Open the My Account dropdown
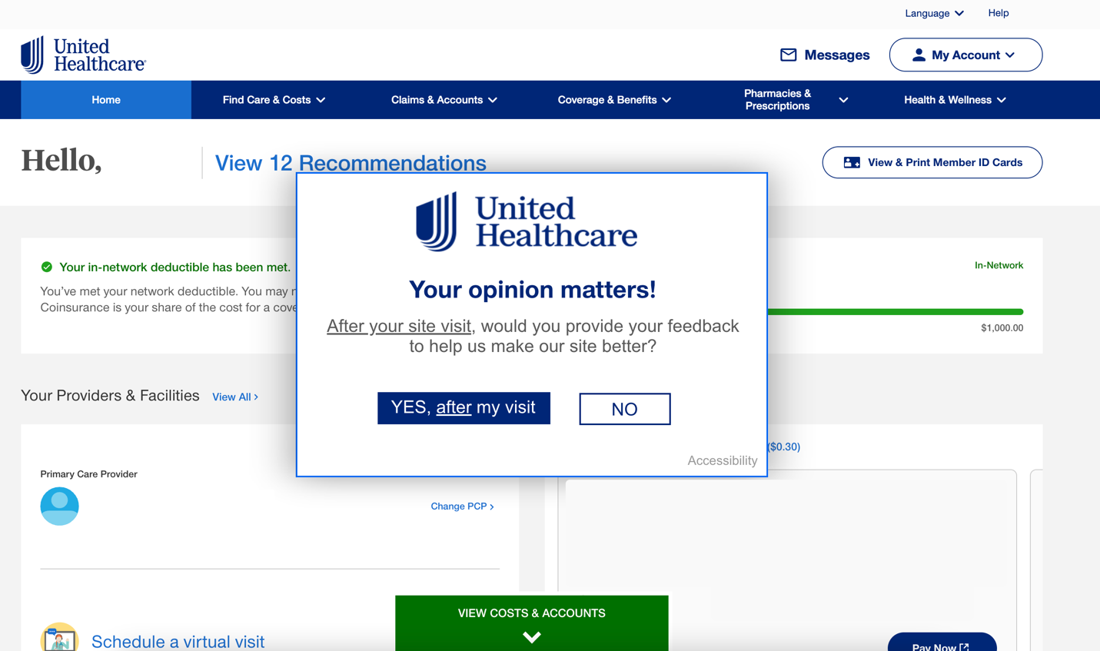 coord(965,55)
